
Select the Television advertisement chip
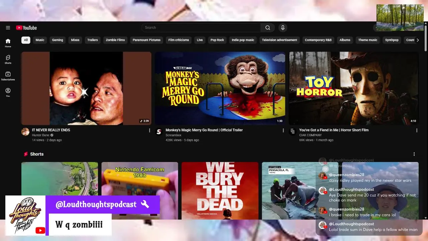pyautogui.click(x=280, y=40)
